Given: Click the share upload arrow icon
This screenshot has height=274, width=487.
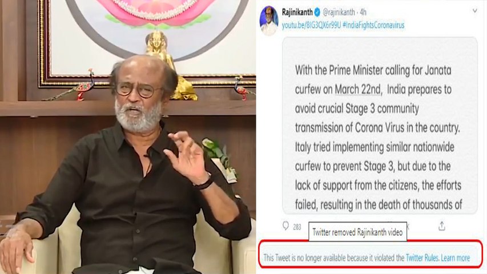Looking at the screenshot, I should (x=442, y=226).
